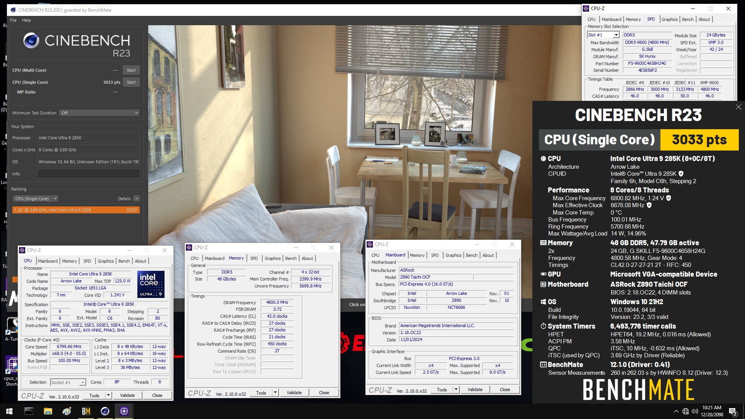
Task: Open the Socket #1 selection dropdown
Action: (x=83, y=383)
